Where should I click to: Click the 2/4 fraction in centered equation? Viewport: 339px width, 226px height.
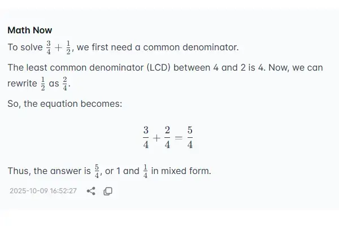(x=168, y=137)
